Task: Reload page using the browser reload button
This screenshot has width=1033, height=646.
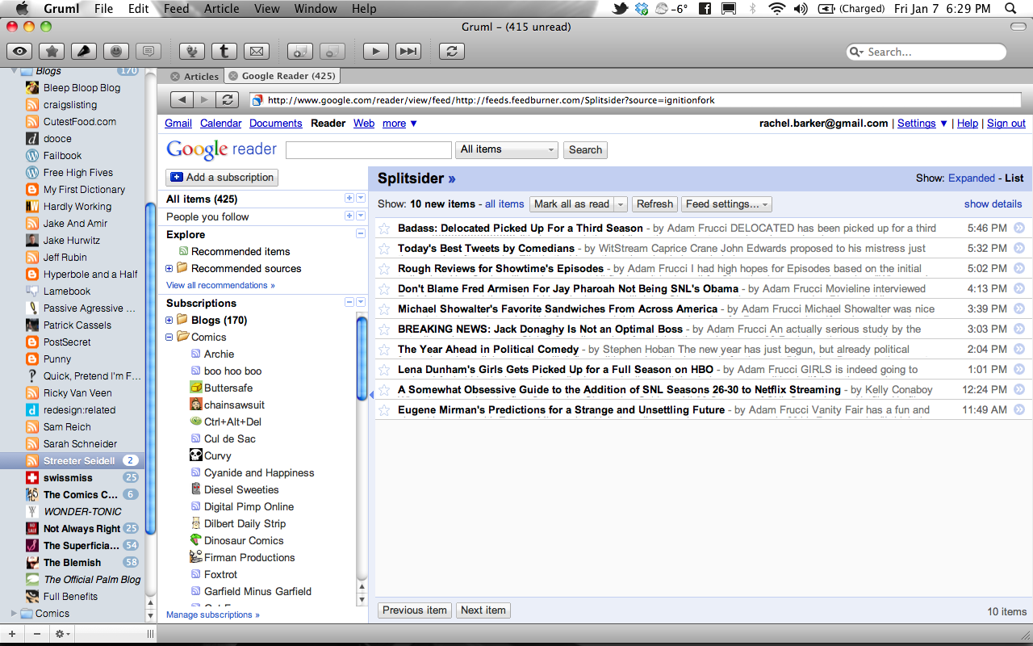Action: pos(228,99)
